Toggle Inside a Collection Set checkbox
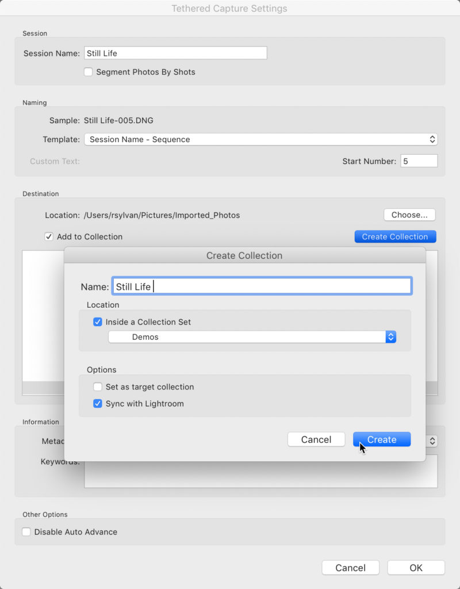The image size is (460, 589). coord(98,322)
